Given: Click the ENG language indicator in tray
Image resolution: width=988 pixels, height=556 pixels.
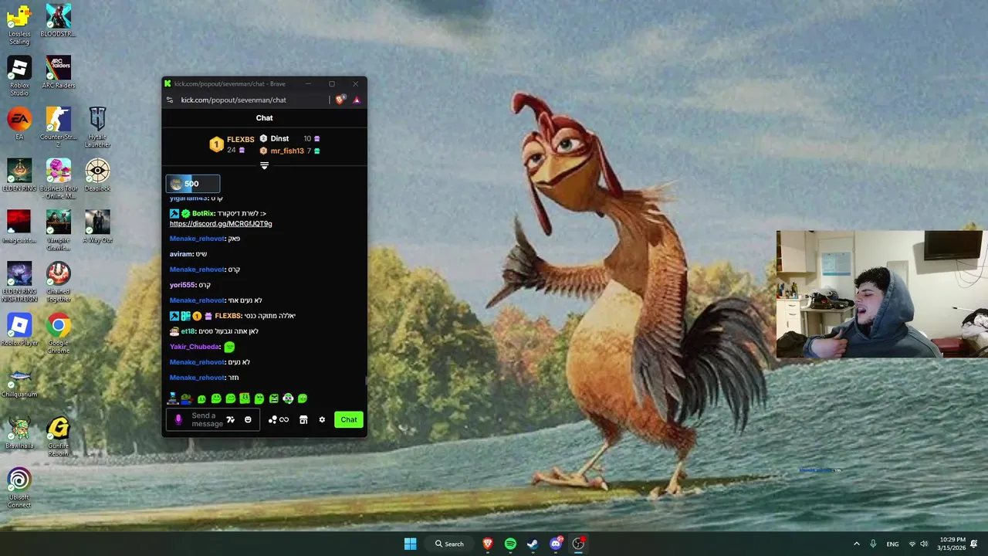Looking at the screenshot, I should [x=892, y=544].
